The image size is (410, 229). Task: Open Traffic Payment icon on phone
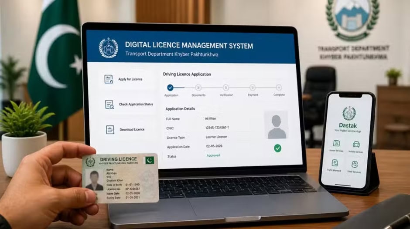point(335,163)
